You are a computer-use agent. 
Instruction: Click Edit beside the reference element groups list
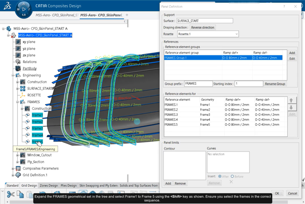[292, 59]
